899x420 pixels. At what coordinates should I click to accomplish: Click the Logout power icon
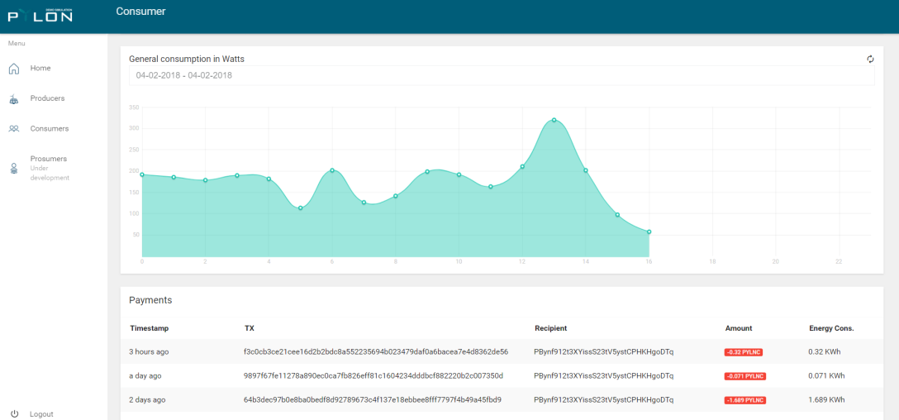15,413
